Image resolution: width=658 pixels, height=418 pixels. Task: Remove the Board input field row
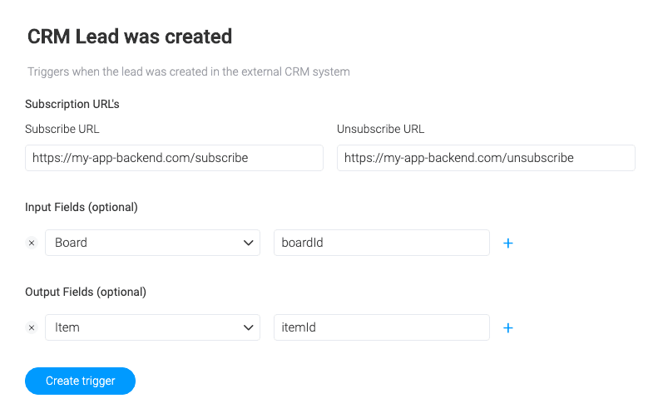pos(32,243)
